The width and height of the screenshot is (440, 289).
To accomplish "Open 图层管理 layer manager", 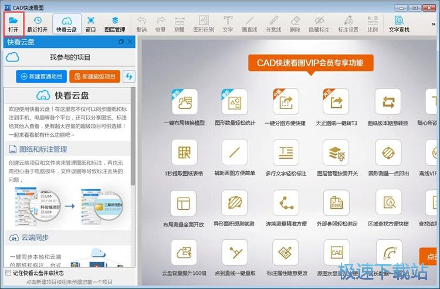I will click(114, 24).
